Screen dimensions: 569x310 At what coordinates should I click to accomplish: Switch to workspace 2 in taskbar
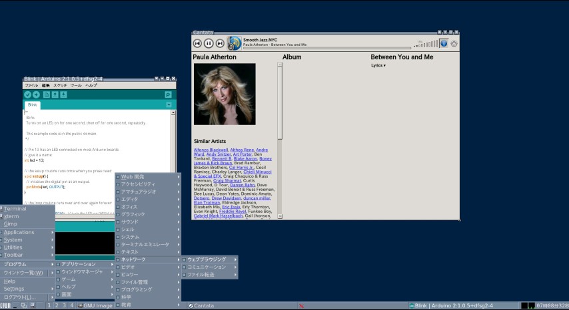57,305
